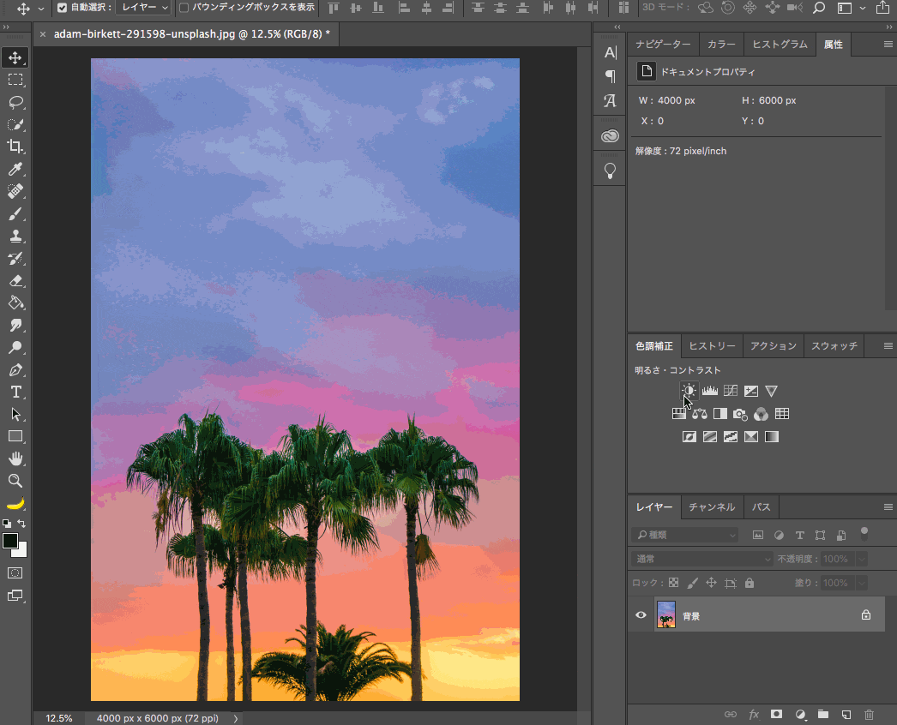This screenshot has height=725, width=897.
Task: Hide the 背景 layer visibility
Action: tap(641, 615)
